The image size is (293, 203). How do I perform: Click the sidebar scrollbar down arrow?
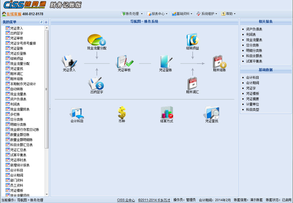point(47,194)
